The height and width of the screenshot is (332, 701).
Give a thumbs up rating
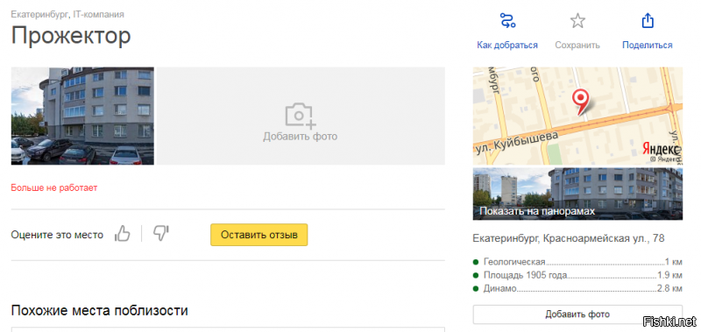coord(122,233)
